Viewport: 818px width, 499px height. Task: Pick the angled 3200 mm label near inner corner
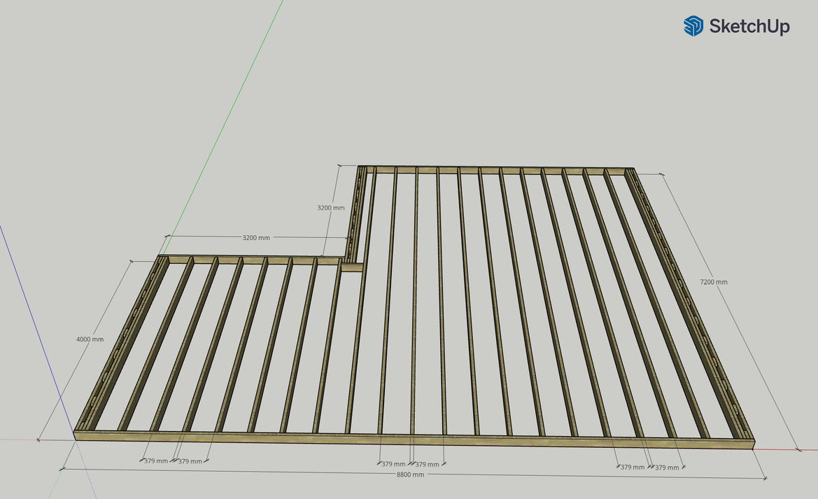(330, 208)
